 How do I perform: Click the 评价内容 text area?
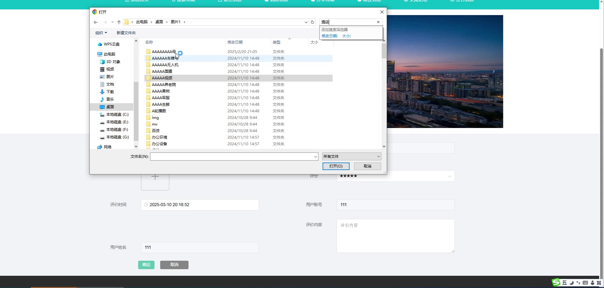tap(395, 236)
